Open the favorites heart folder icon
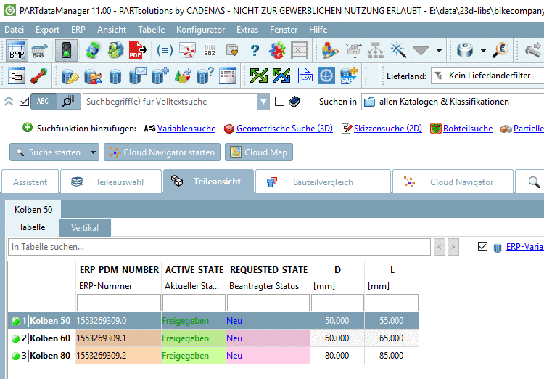Viewport: 544px width, 379px height. (232, 51)
